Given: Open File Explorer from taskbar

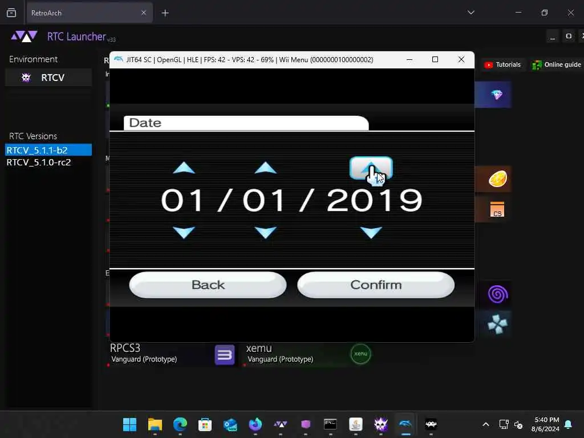Looking at the screenshot, I should point(155,424).
